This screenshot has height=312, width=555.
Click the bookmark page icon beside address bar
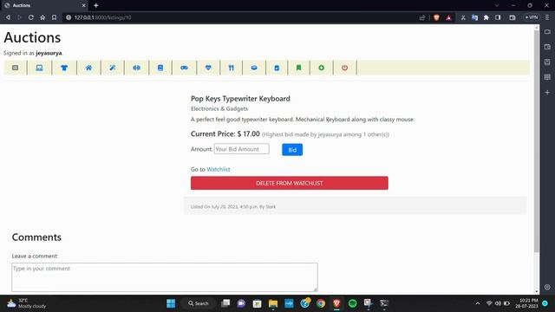coord(54,17)
